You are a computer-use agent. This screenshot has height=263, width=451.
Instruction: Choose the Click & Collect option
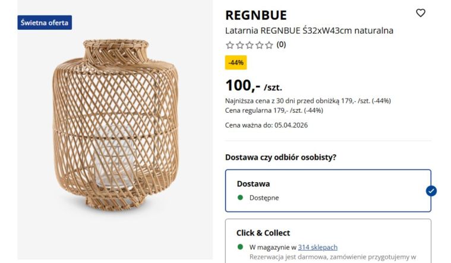pos(328,233)
